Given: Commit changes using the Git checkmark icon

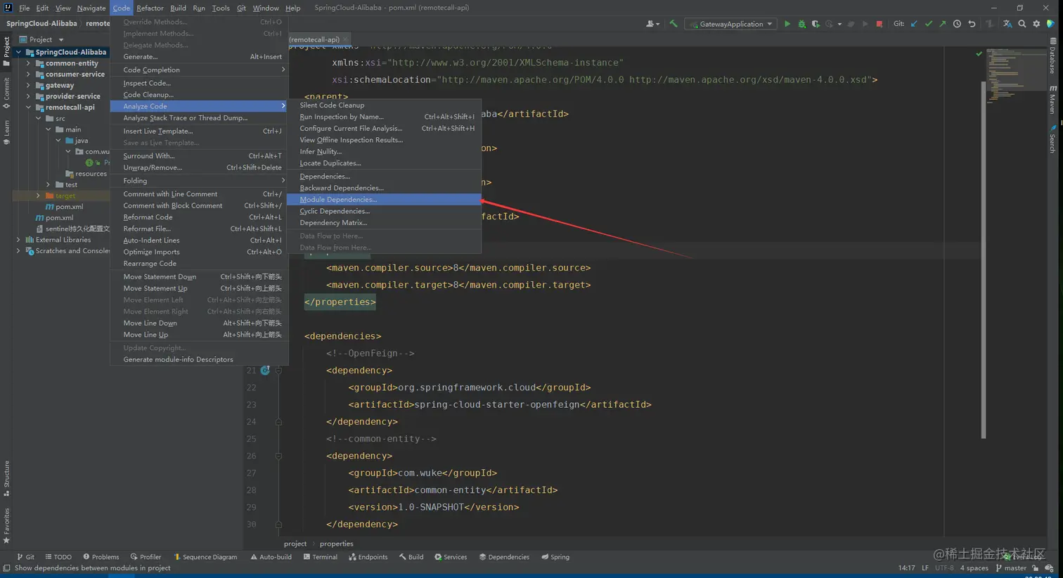Looking at the screenshot, I should click(x=929, y=23).
